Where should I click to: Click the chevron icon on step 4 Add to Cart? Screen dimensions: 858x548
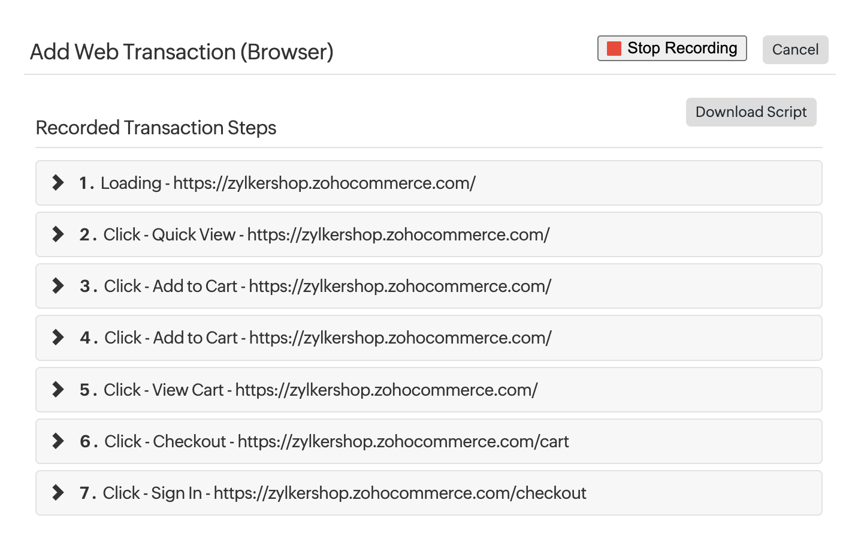[x=58, y=338]
